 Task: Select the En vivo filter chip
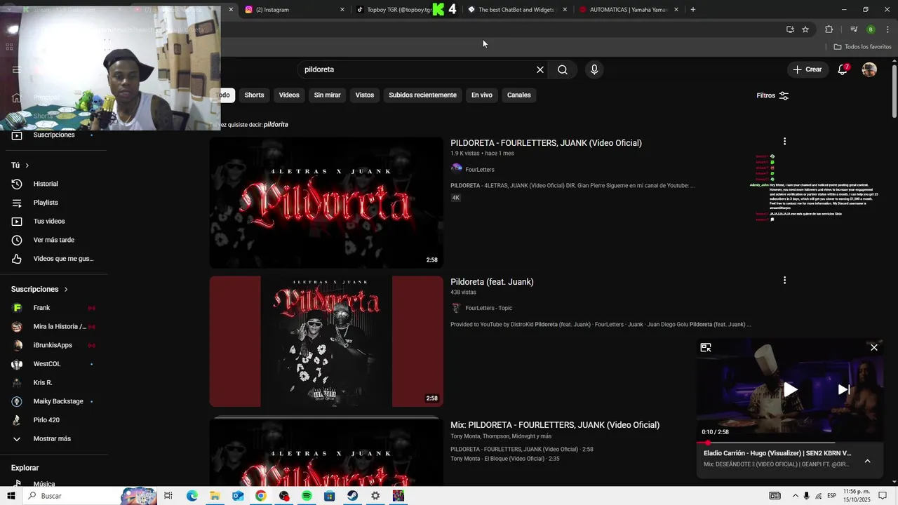(x=481, y=95)
